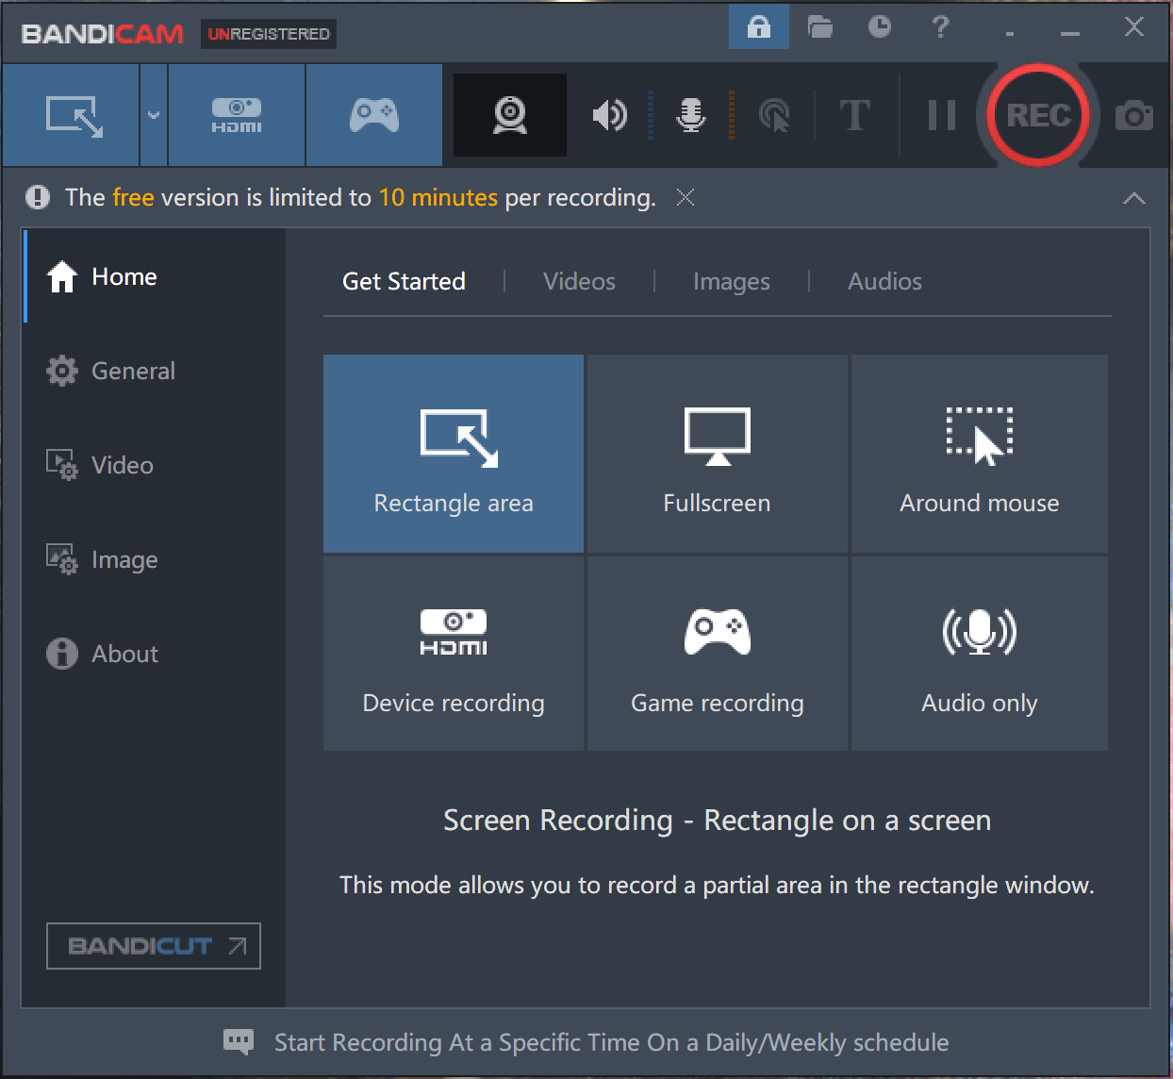Open help with the question mark icon
This screenshot has height=1079, width=1173.
point(940,27)
